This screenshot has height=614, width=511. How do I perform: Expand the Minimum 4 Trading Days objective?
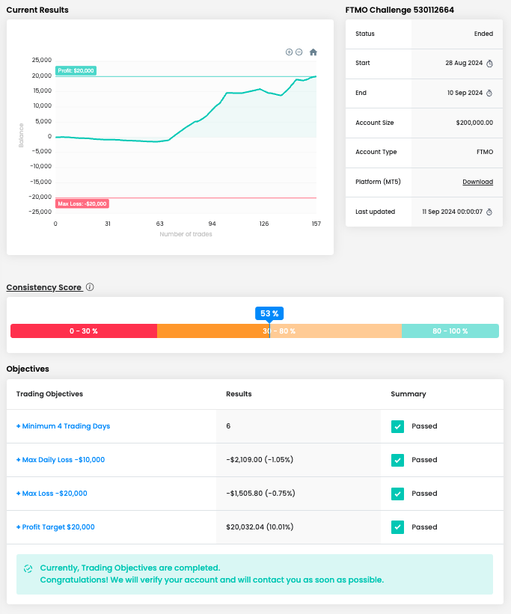tap(63, 426)
